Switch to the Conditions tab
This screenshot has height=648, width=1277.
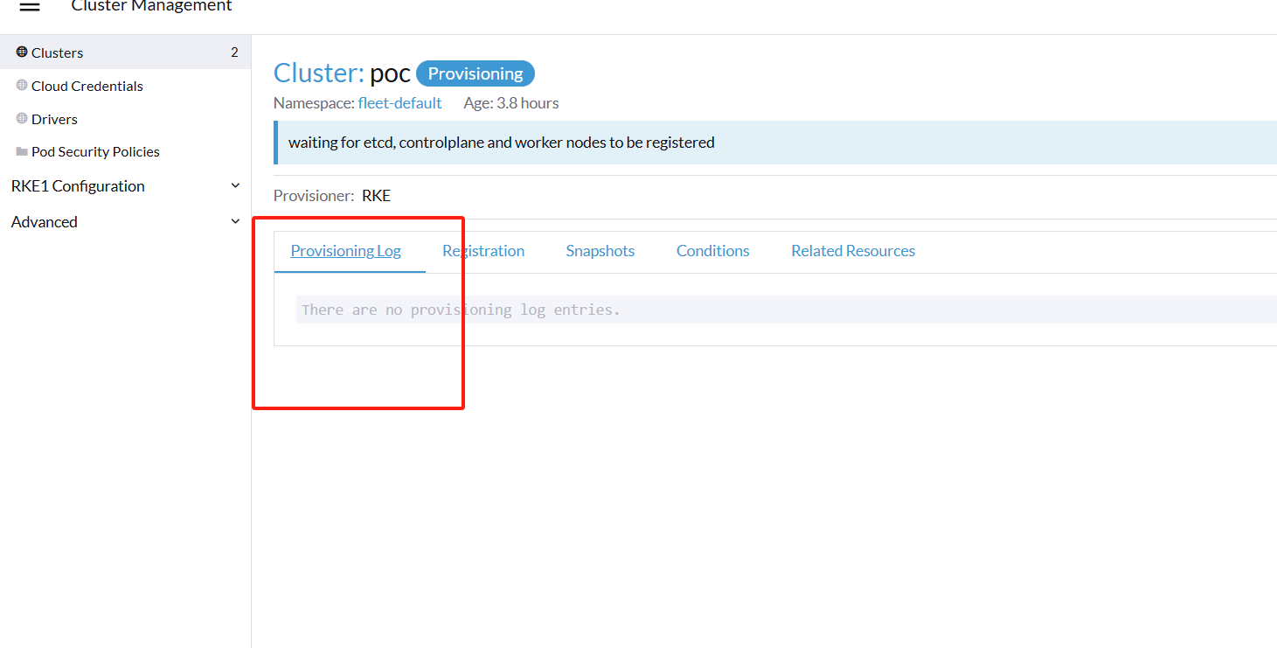point(713,251)
